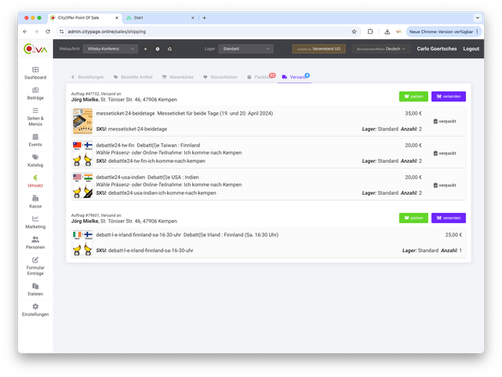
Task: Open the Katalog tags icon
Action: (x=35, y=157)
